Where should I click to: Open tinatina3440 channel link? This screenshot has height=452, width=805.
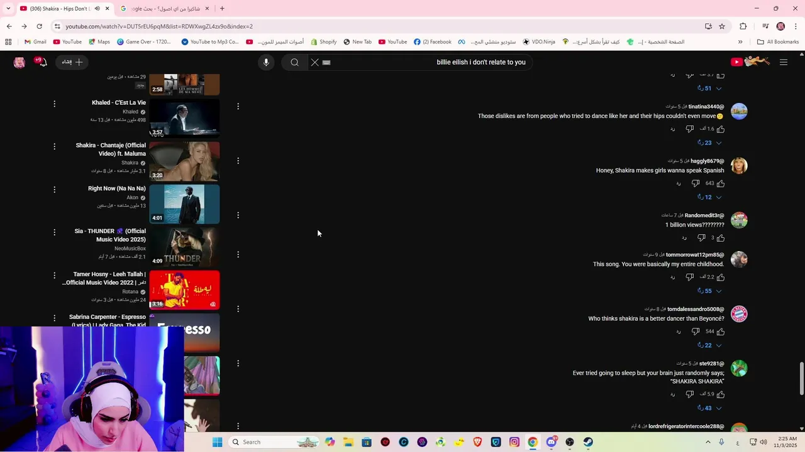[x=706, y=107]
